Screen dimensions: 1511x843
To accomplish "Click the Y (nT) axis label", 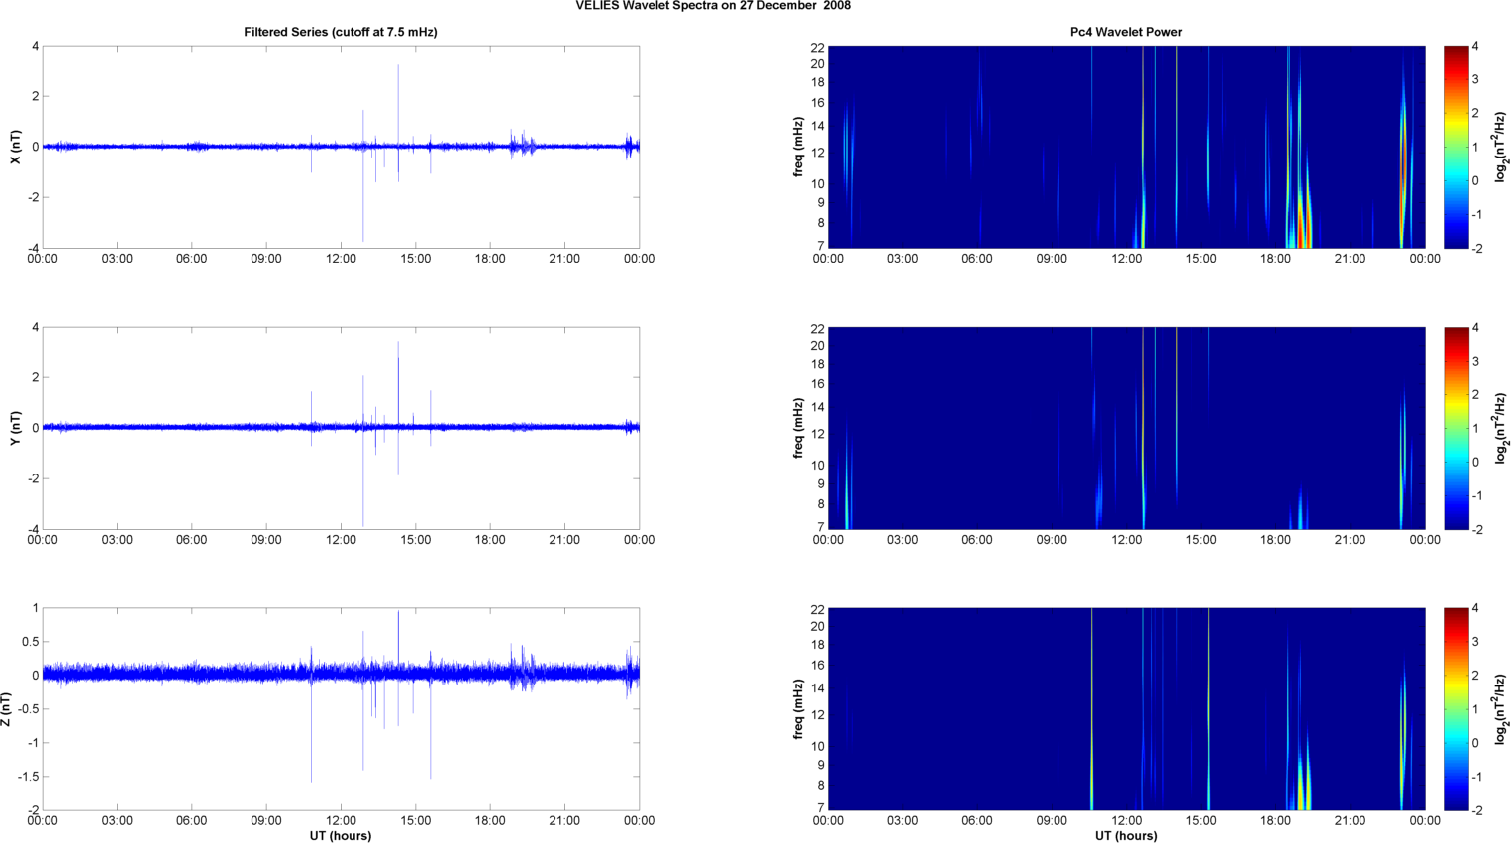I will 14,428.
